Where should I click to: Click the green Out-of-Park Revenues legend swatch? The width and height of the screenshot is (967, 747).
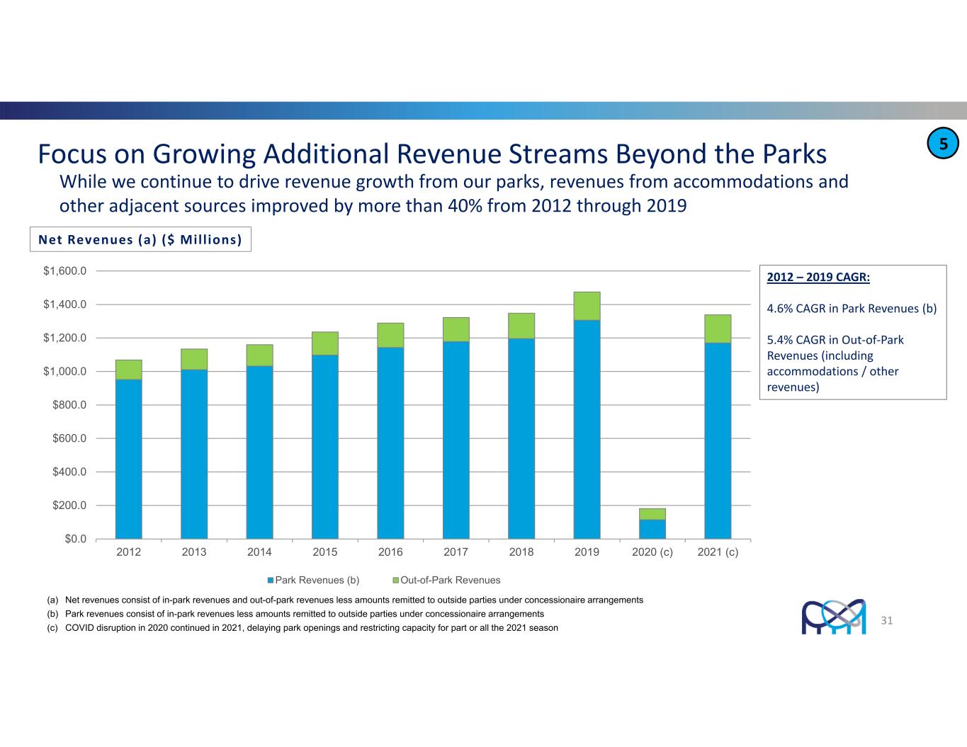pos(396,581)
